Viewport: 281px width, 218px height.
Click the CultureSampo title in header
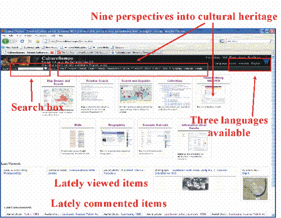[x=57, y=58]
